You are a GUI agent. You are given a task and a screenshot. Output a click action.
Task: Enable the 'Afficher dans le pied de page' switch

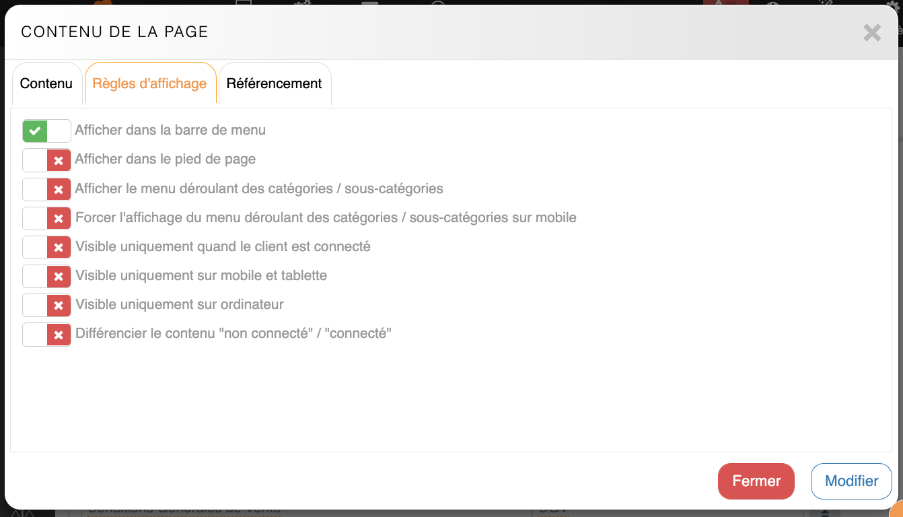(x=46, y=160)
